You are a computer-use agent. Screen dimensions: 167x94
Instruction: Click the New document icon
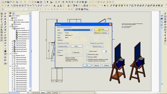[x=3, y=2]
